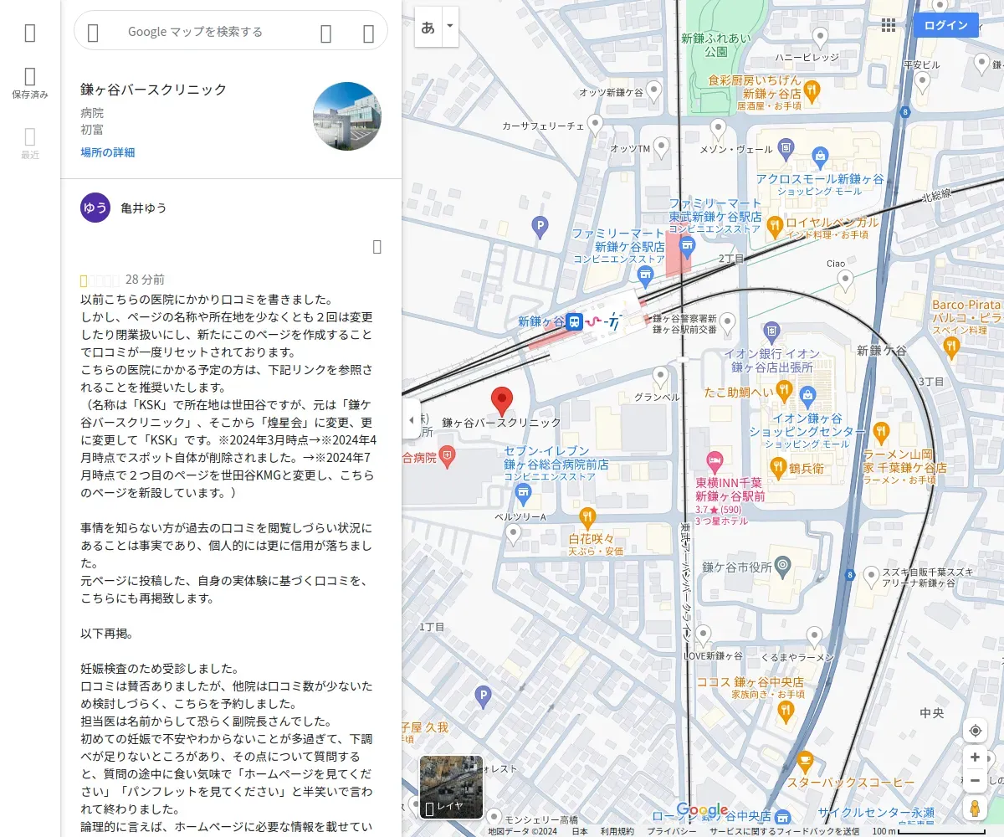This screenshot has height=837, width=1004.
Task: Click スターバックスコーヒー cafe marker
Action: pyautogui.click(x=804, y=762)
